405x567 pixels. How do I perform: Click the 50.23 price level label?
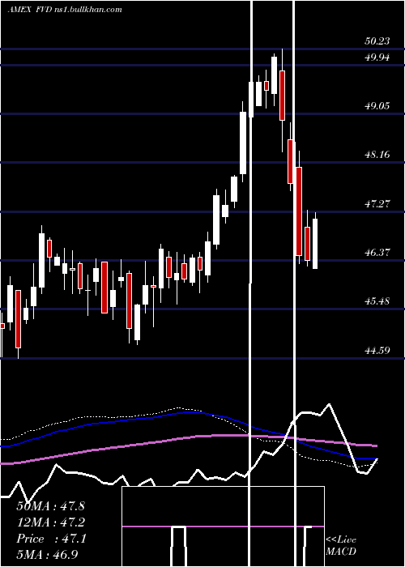click(377, 40)
